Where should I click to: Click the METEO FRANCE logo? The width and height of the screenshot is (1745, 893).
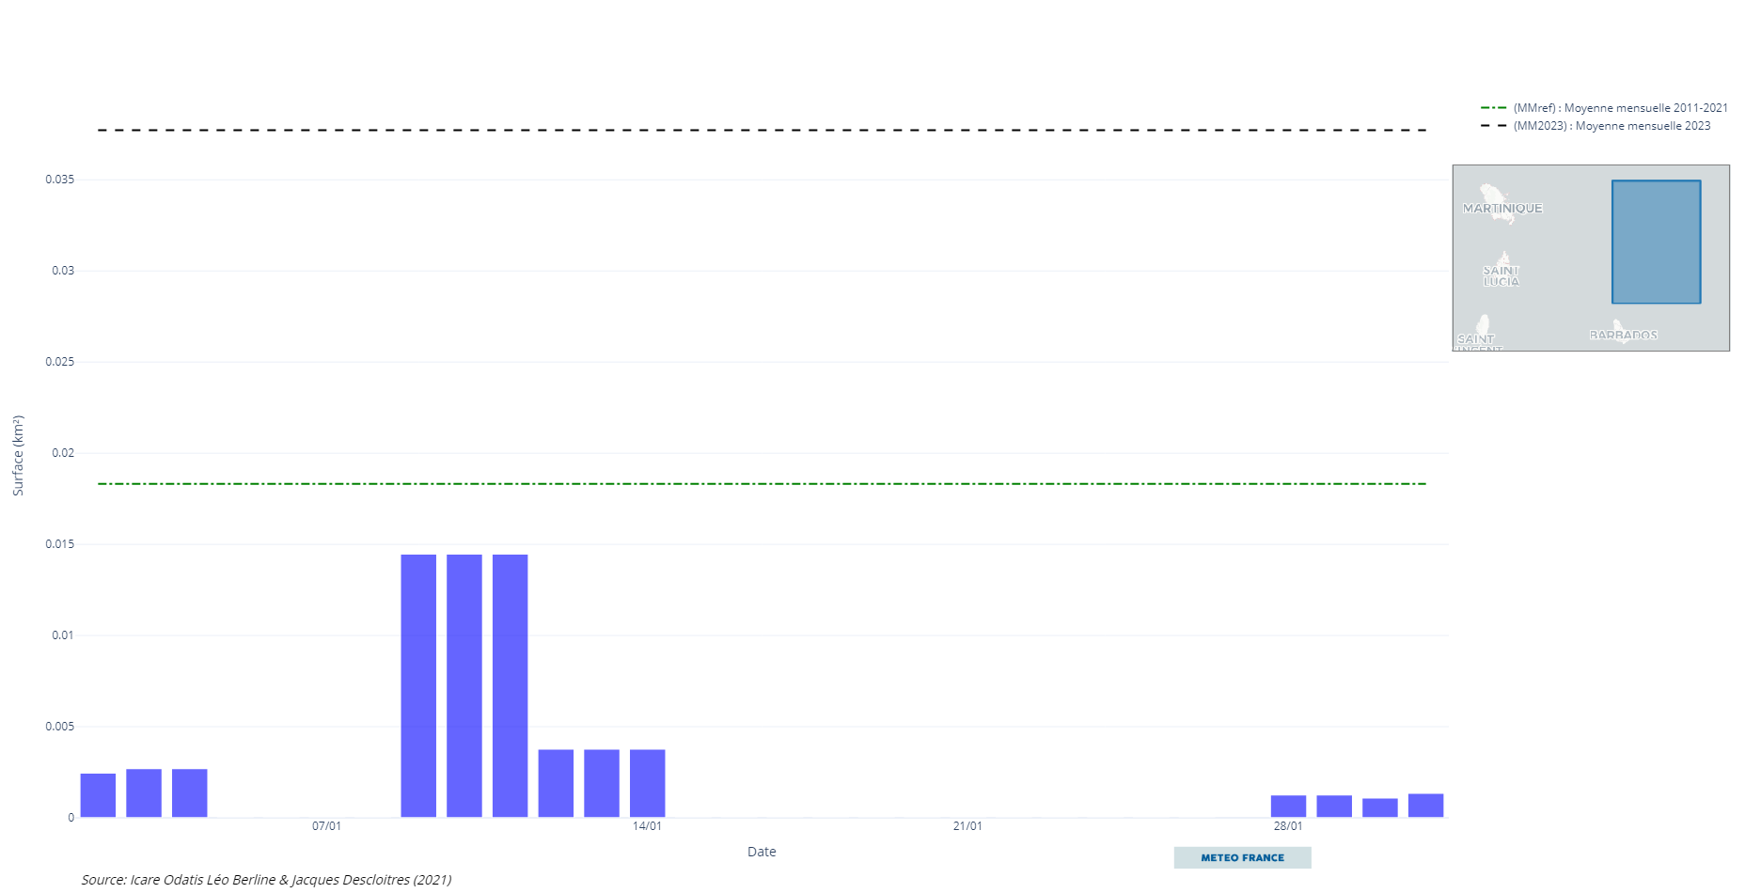click(x=1241, y=857)
